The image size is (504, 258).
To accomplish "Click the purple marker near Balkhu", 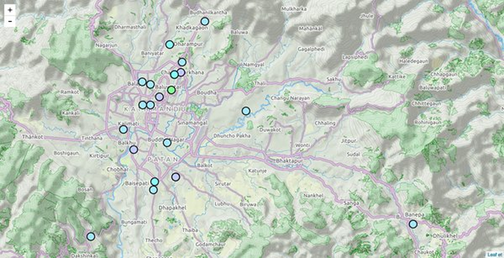I will (x=133, y=150).
